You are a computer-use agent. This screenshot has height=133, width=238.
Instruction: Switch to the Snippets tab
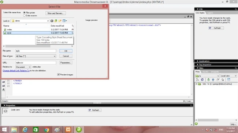(x=215, y=72)
